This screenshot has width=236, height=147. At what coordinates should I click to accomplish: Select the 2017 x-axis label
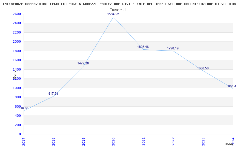pyautogui.click(x=24, y=141)
